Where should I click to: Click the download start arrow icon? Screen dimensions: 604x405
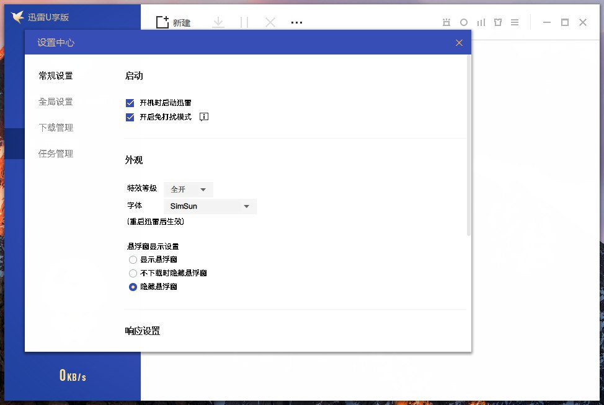[x=218, y=22]
